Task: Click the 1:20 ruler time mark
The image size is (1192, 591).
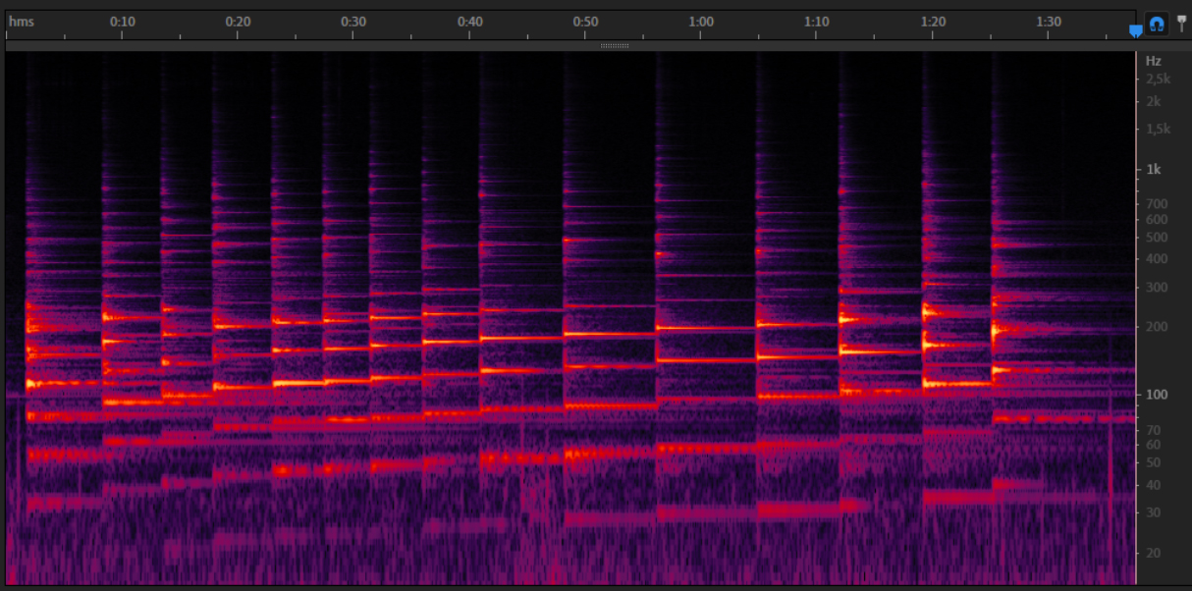Action: [x=933, y=22]
